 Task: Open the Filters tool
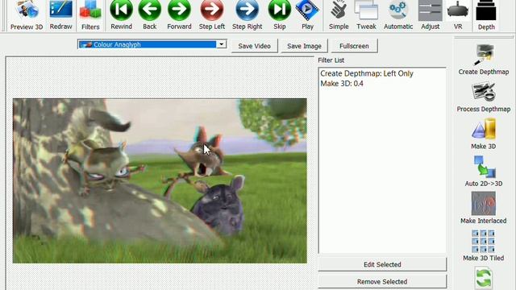pos(90,15)
